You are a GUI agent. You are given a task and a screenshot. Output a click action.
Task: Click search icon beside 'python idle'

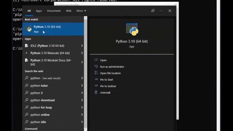pos(27,122)
